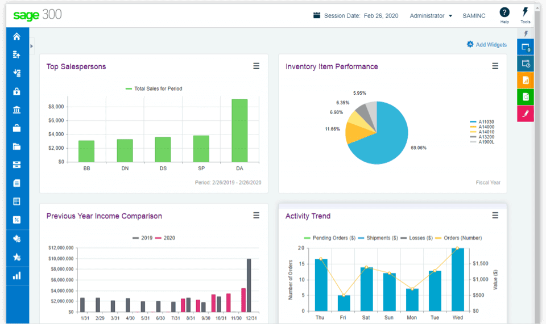
Task: Open the Tools lightning bolt icon
Action: coord(526,12)
